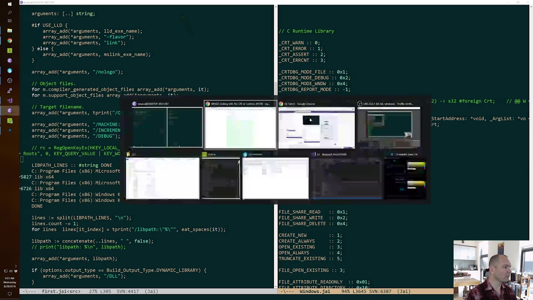The image size is (533, 300).
Task: Place cursor on 'libpath := concatenate(' line
Action: [92, 241]
